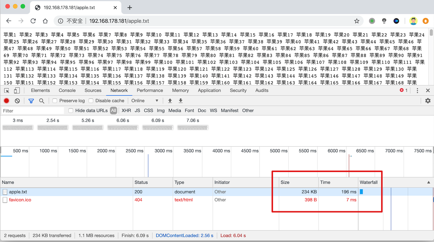This screenshot has height=242, width=434.
Task: Open DevTools more options menu
Action: click(x=417, y=90)
